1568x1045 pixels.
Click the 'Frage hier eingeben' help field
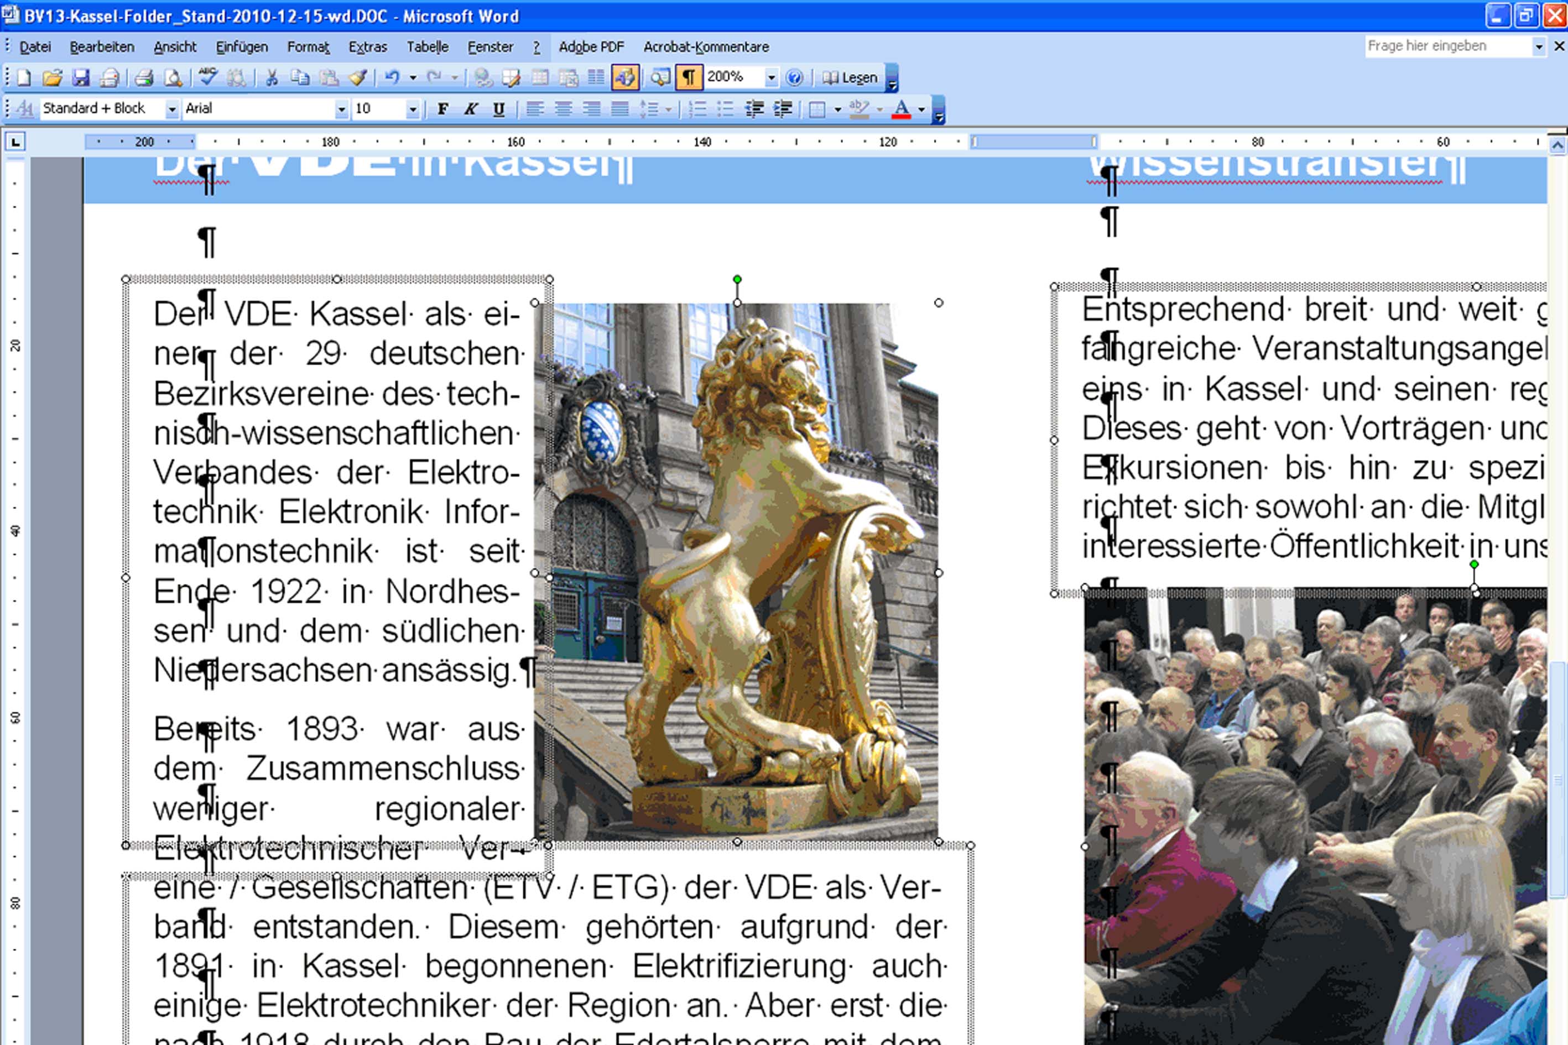point(1449,46)
